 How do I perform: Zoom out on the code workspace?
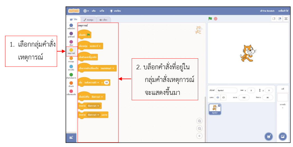(x=200, y=128)
